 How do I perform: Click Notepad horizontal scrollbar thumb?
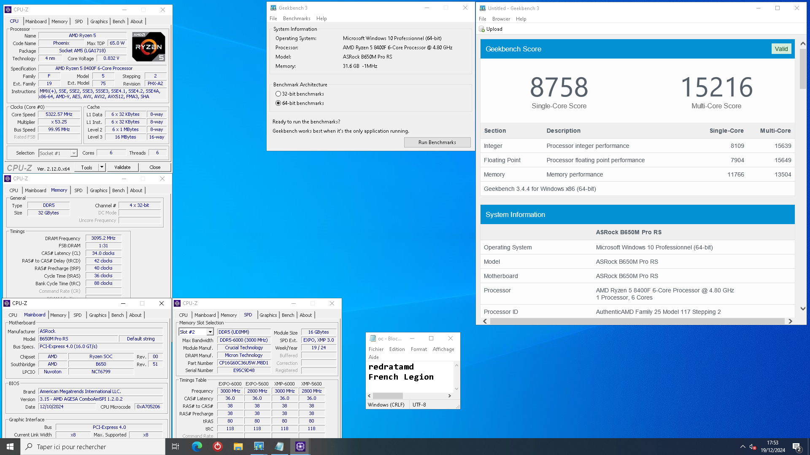pyautogui.click(x=388, y=396)
